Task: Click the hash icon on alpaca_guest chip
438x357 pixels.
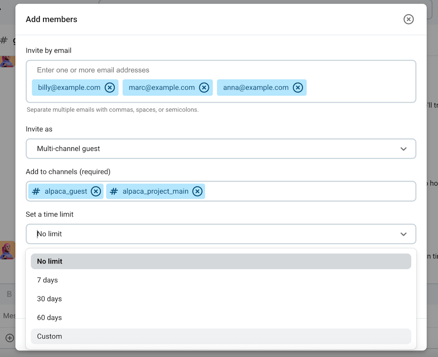Action: [36, 191]
